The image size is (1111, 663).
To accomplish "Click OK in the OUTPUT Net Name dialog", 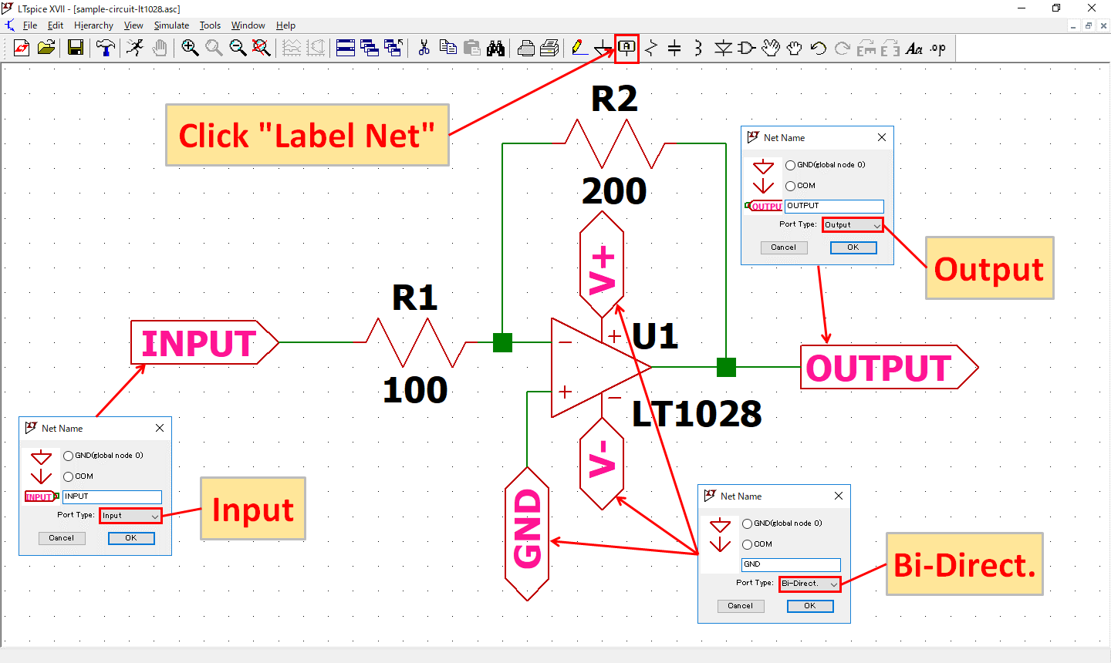I will point(853,247).
